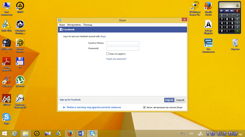Viewport: 245px width, 137px height.
Task: Open Microsoft Word from the taskbar
Action: pos(81,134)
